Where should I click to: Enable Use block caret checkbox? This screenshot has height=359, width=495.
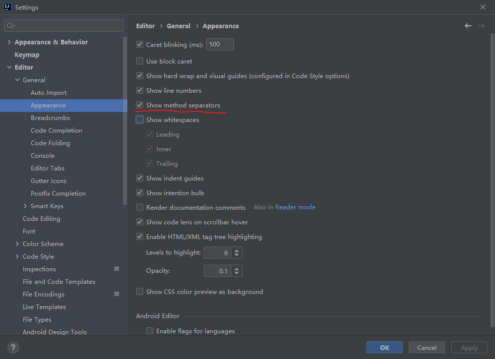140,61
